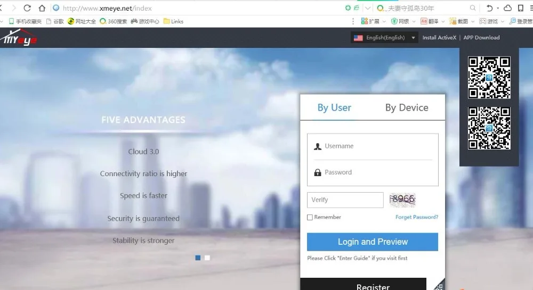This screenshot has width=533, height=290.
Task: Expand the address bar history dropdown
Action: [x=367, y=8]
